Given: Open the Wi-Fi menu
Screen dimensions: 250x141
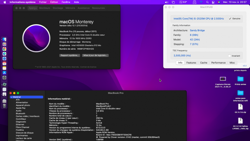Looking at the screenshot, I should [x=201, y=2].
